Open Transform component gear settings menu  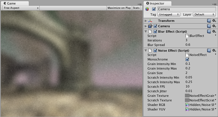(214, 21)
